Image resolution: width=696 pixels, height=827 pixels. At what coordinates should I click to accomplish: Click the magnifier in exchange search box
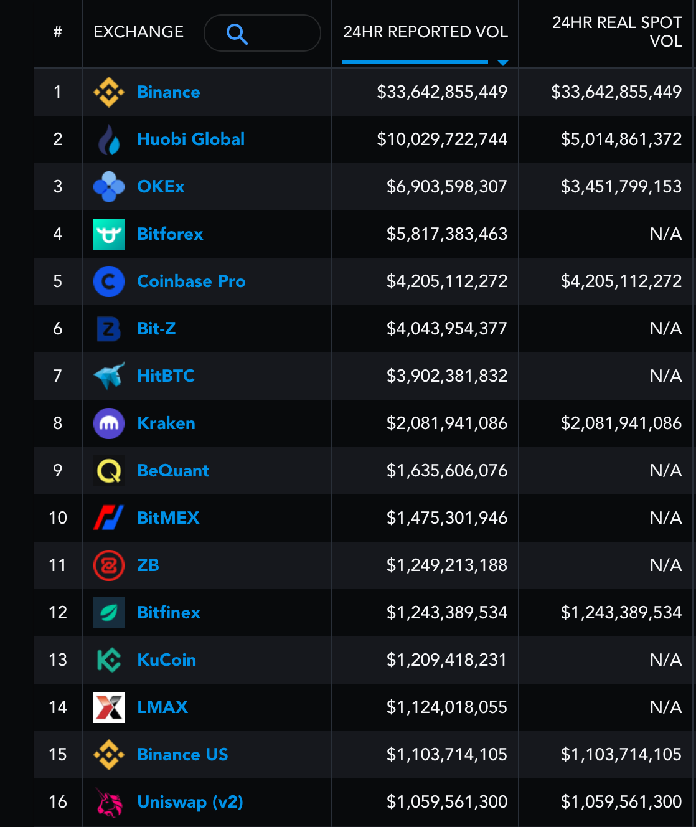237,34
